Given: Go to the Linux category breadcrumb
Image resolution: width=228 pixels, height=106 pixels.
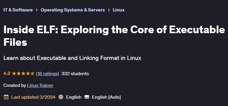Looking at the screenshot, I should coord(119,10).
